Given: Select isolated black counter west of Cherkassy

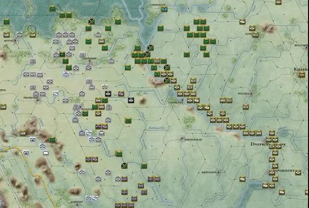Looking at the screenshot, I should pos(131,100).
